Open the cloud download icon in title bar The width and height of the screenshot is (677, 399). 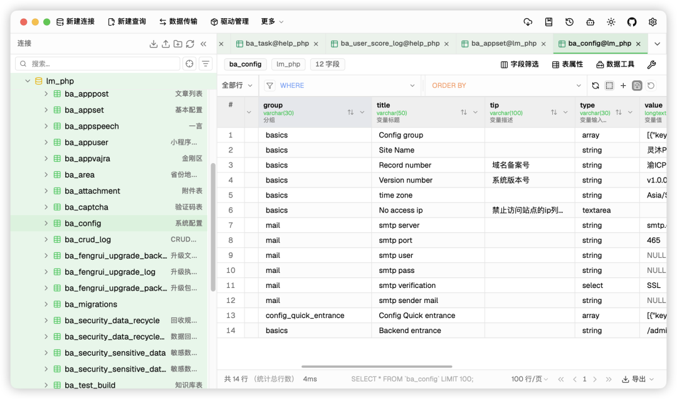tap(528, 21)
